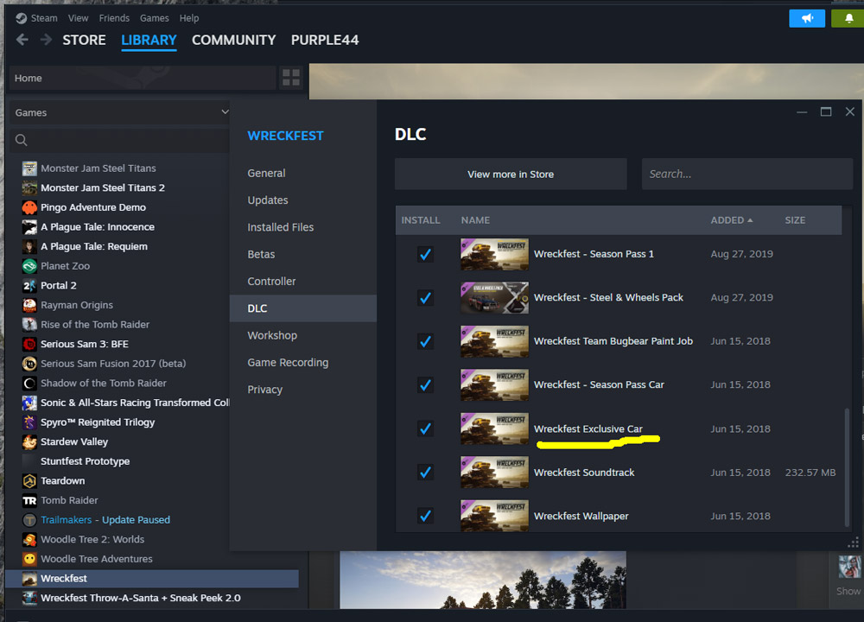
Task: Click the Tomb Raider TR icon
Action: [x=29, y=500]
